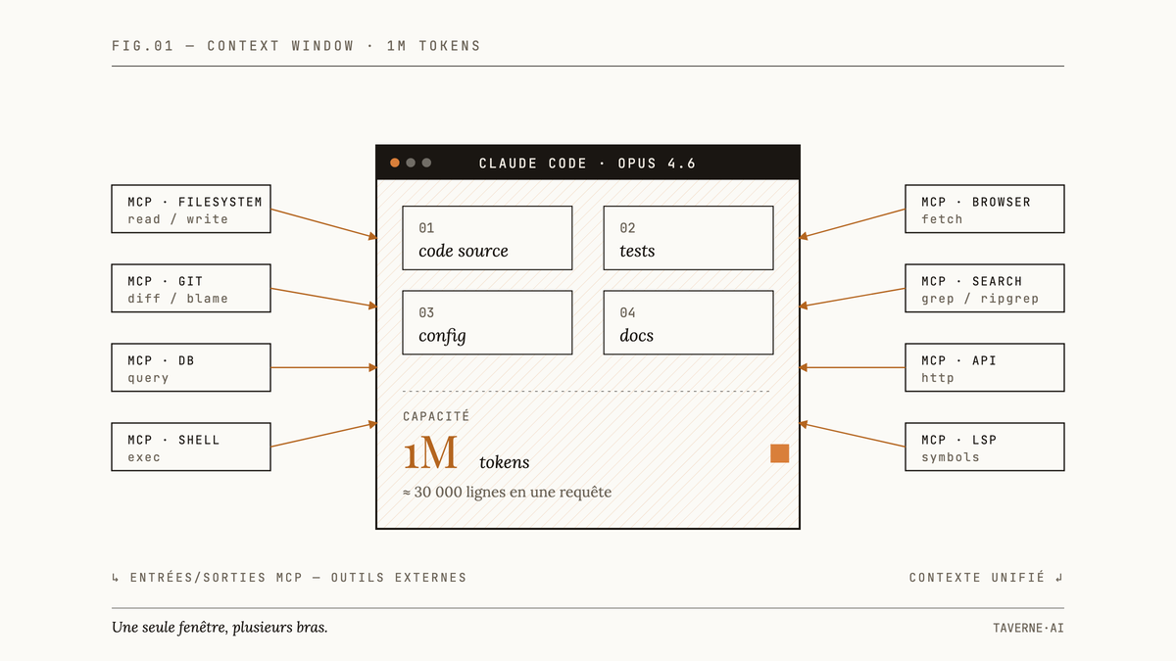Open the 03 config card
The height and width of the screenshot is (661, 1176).
487,323
